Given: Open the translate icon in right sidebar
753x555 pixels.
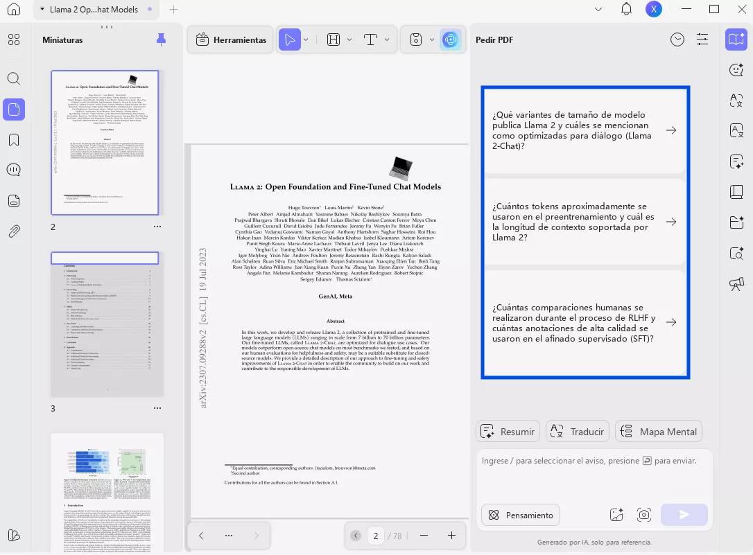Looking at the screenshot, I should [736, 100].
